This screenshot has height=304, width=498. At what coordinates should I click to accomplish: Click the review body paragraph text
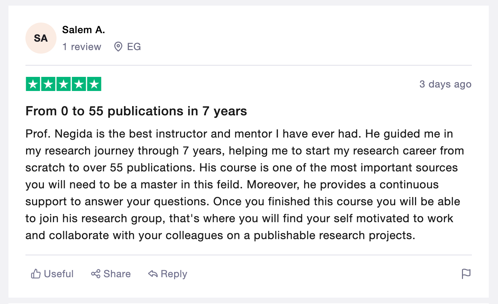pyautogui.click(x=244, y=184)
